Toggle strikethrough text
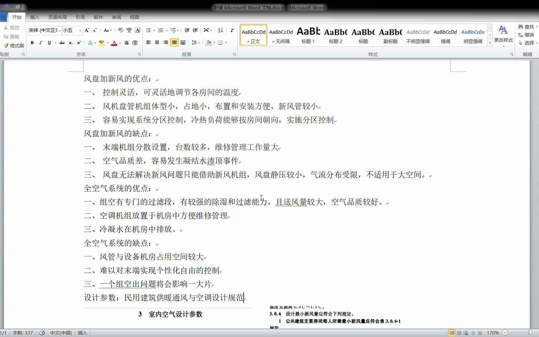The width and height of the screenshot is (539, 337). coord(62,43)
